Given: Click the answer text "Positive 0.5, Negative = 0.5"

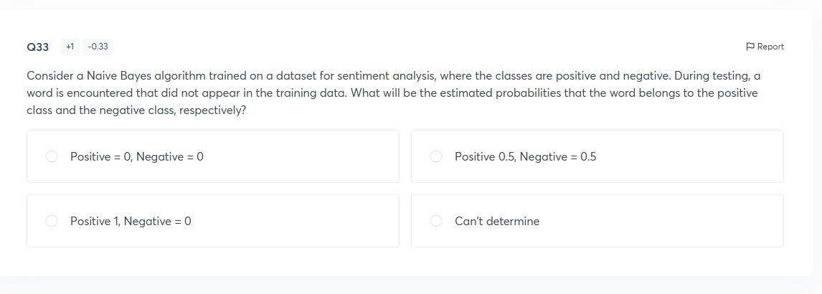Looking at the screenshot, I should click(525, 156).
